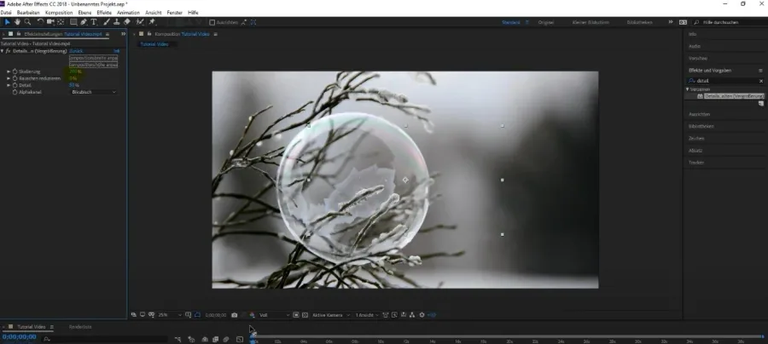This screenshot has width=768, height=344.
Task: Select the Rotation tool
Action: 40,22
